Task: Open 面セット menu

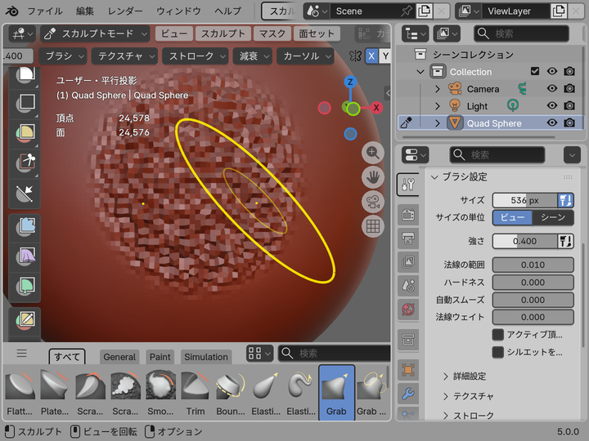Action: pos(317,33)
